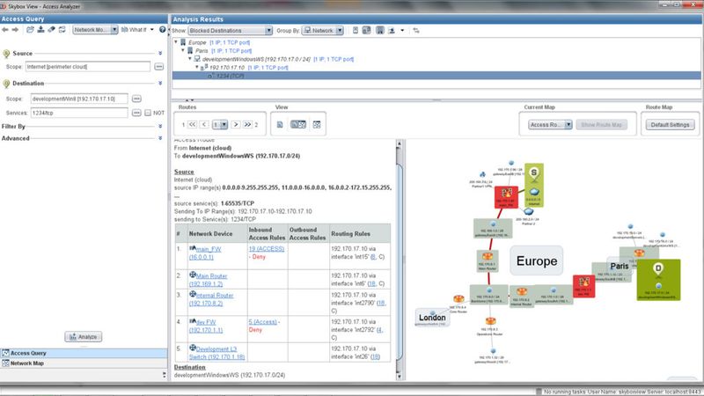The width and height of the screenshot is (704, 396).
Task: Select the map-only view icon
Action: tap(317, 124)
